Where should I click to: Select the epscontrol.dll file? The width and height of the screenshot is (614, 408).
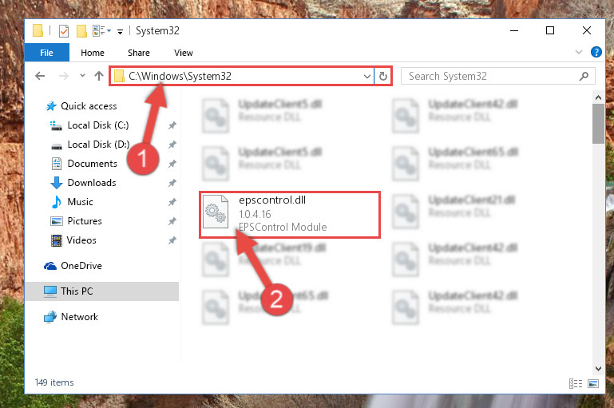click(x=290, y=214)
